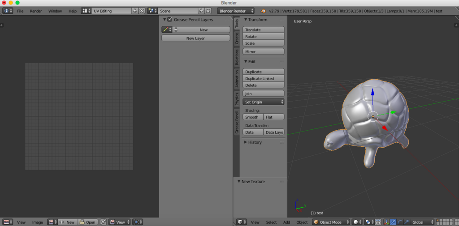Click the UV Editing layout name field
The width and height of the screenshot is (459, 226).
[112, 11]
